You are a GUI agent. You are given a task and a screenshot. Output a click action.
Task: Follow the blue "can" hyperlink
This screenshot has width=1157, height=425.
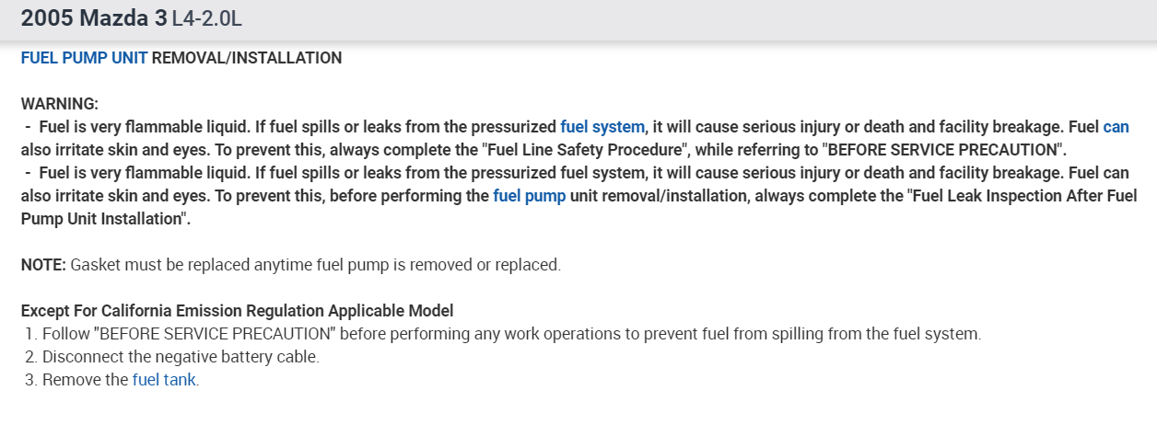1116,126
